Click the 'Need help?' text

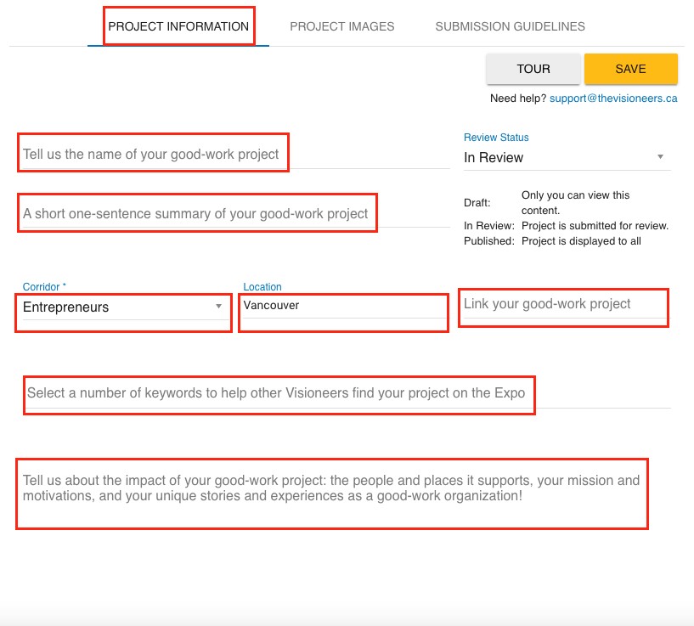[x=518, y=99]
